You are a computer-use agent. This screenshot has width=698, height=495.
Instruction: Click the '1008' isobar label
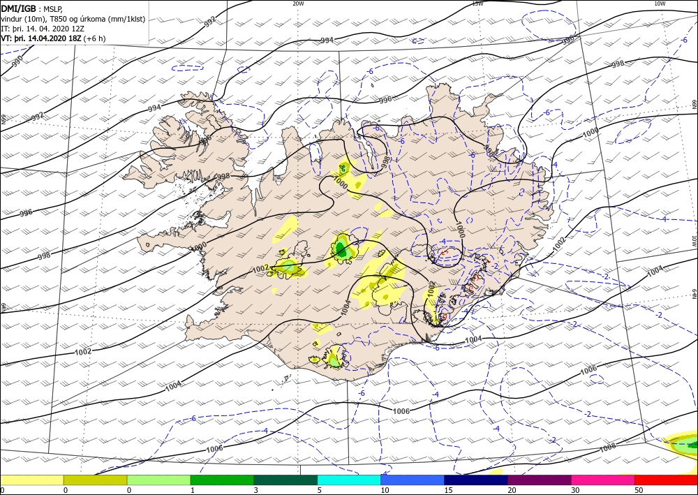[608, 448]
